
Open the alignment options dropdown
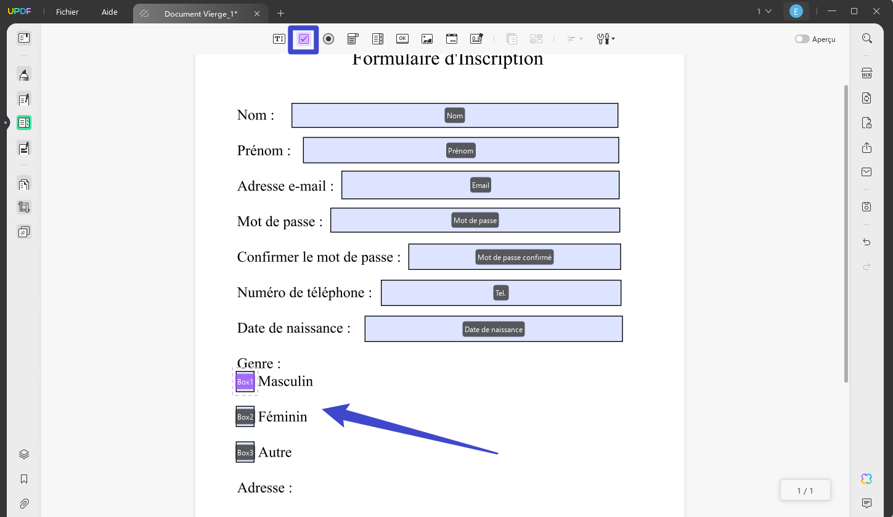(574, 38)
